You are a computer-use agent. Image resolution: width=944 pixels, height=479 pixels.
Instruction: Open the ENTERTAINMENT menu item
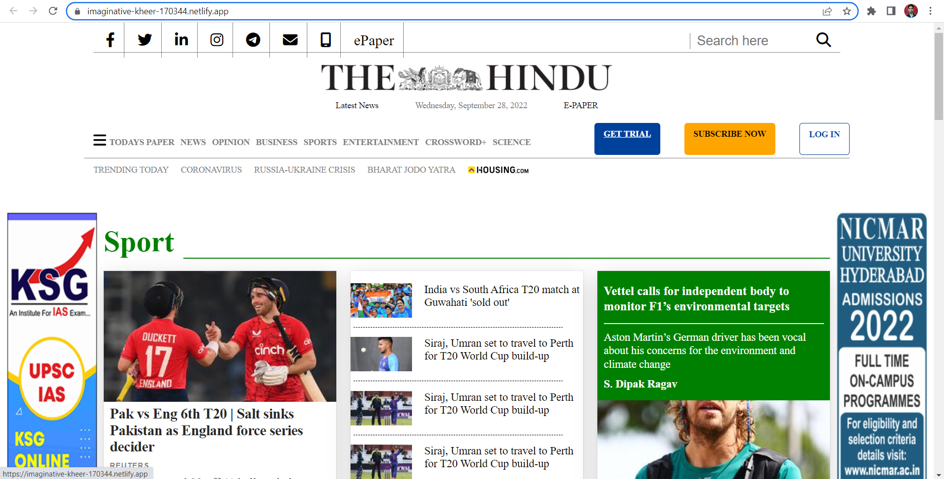coord(381,142)
